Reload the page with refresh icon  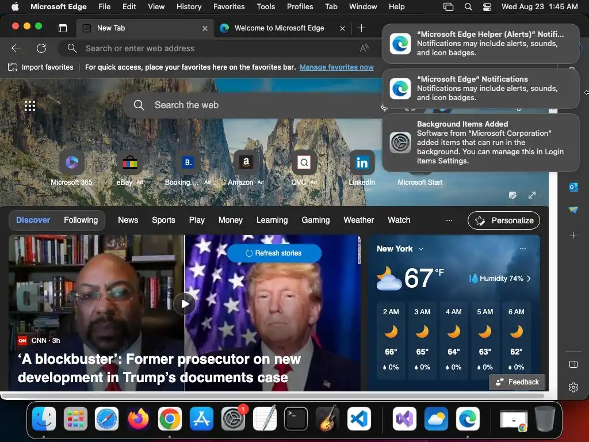[41, 48]
